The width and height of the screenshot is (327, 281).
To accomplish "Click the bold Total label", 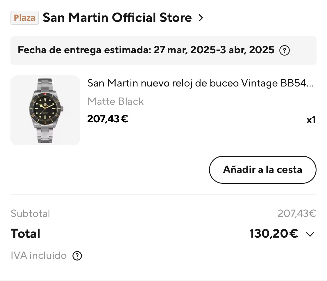I will [x=26, y=234].
